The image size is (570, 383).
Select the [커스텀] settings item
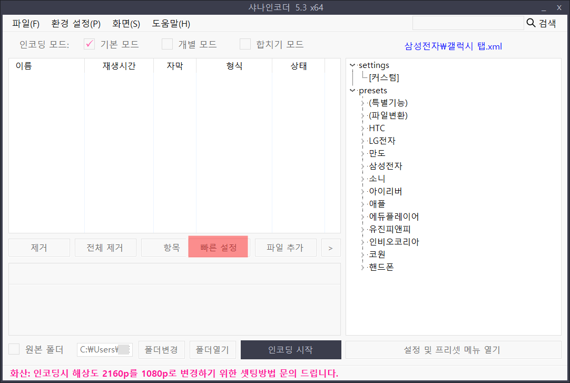(x=384, y=77)
